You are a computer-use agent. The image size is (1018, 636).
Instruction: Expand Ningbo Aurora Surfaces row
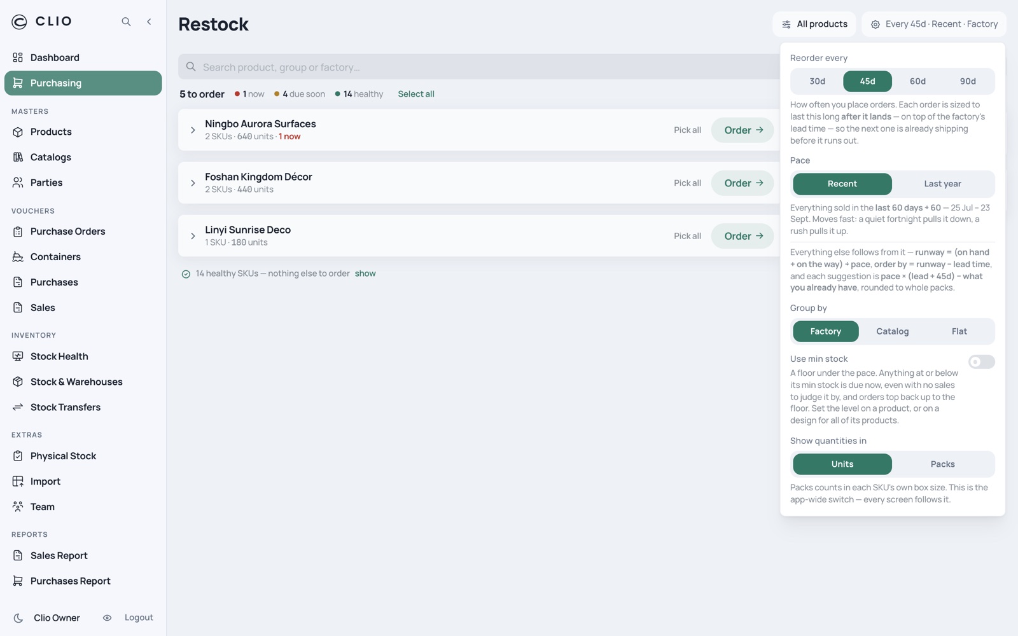click(193, 130)
